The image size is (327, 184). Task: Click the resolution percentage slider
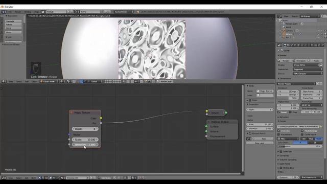(287, 98)
